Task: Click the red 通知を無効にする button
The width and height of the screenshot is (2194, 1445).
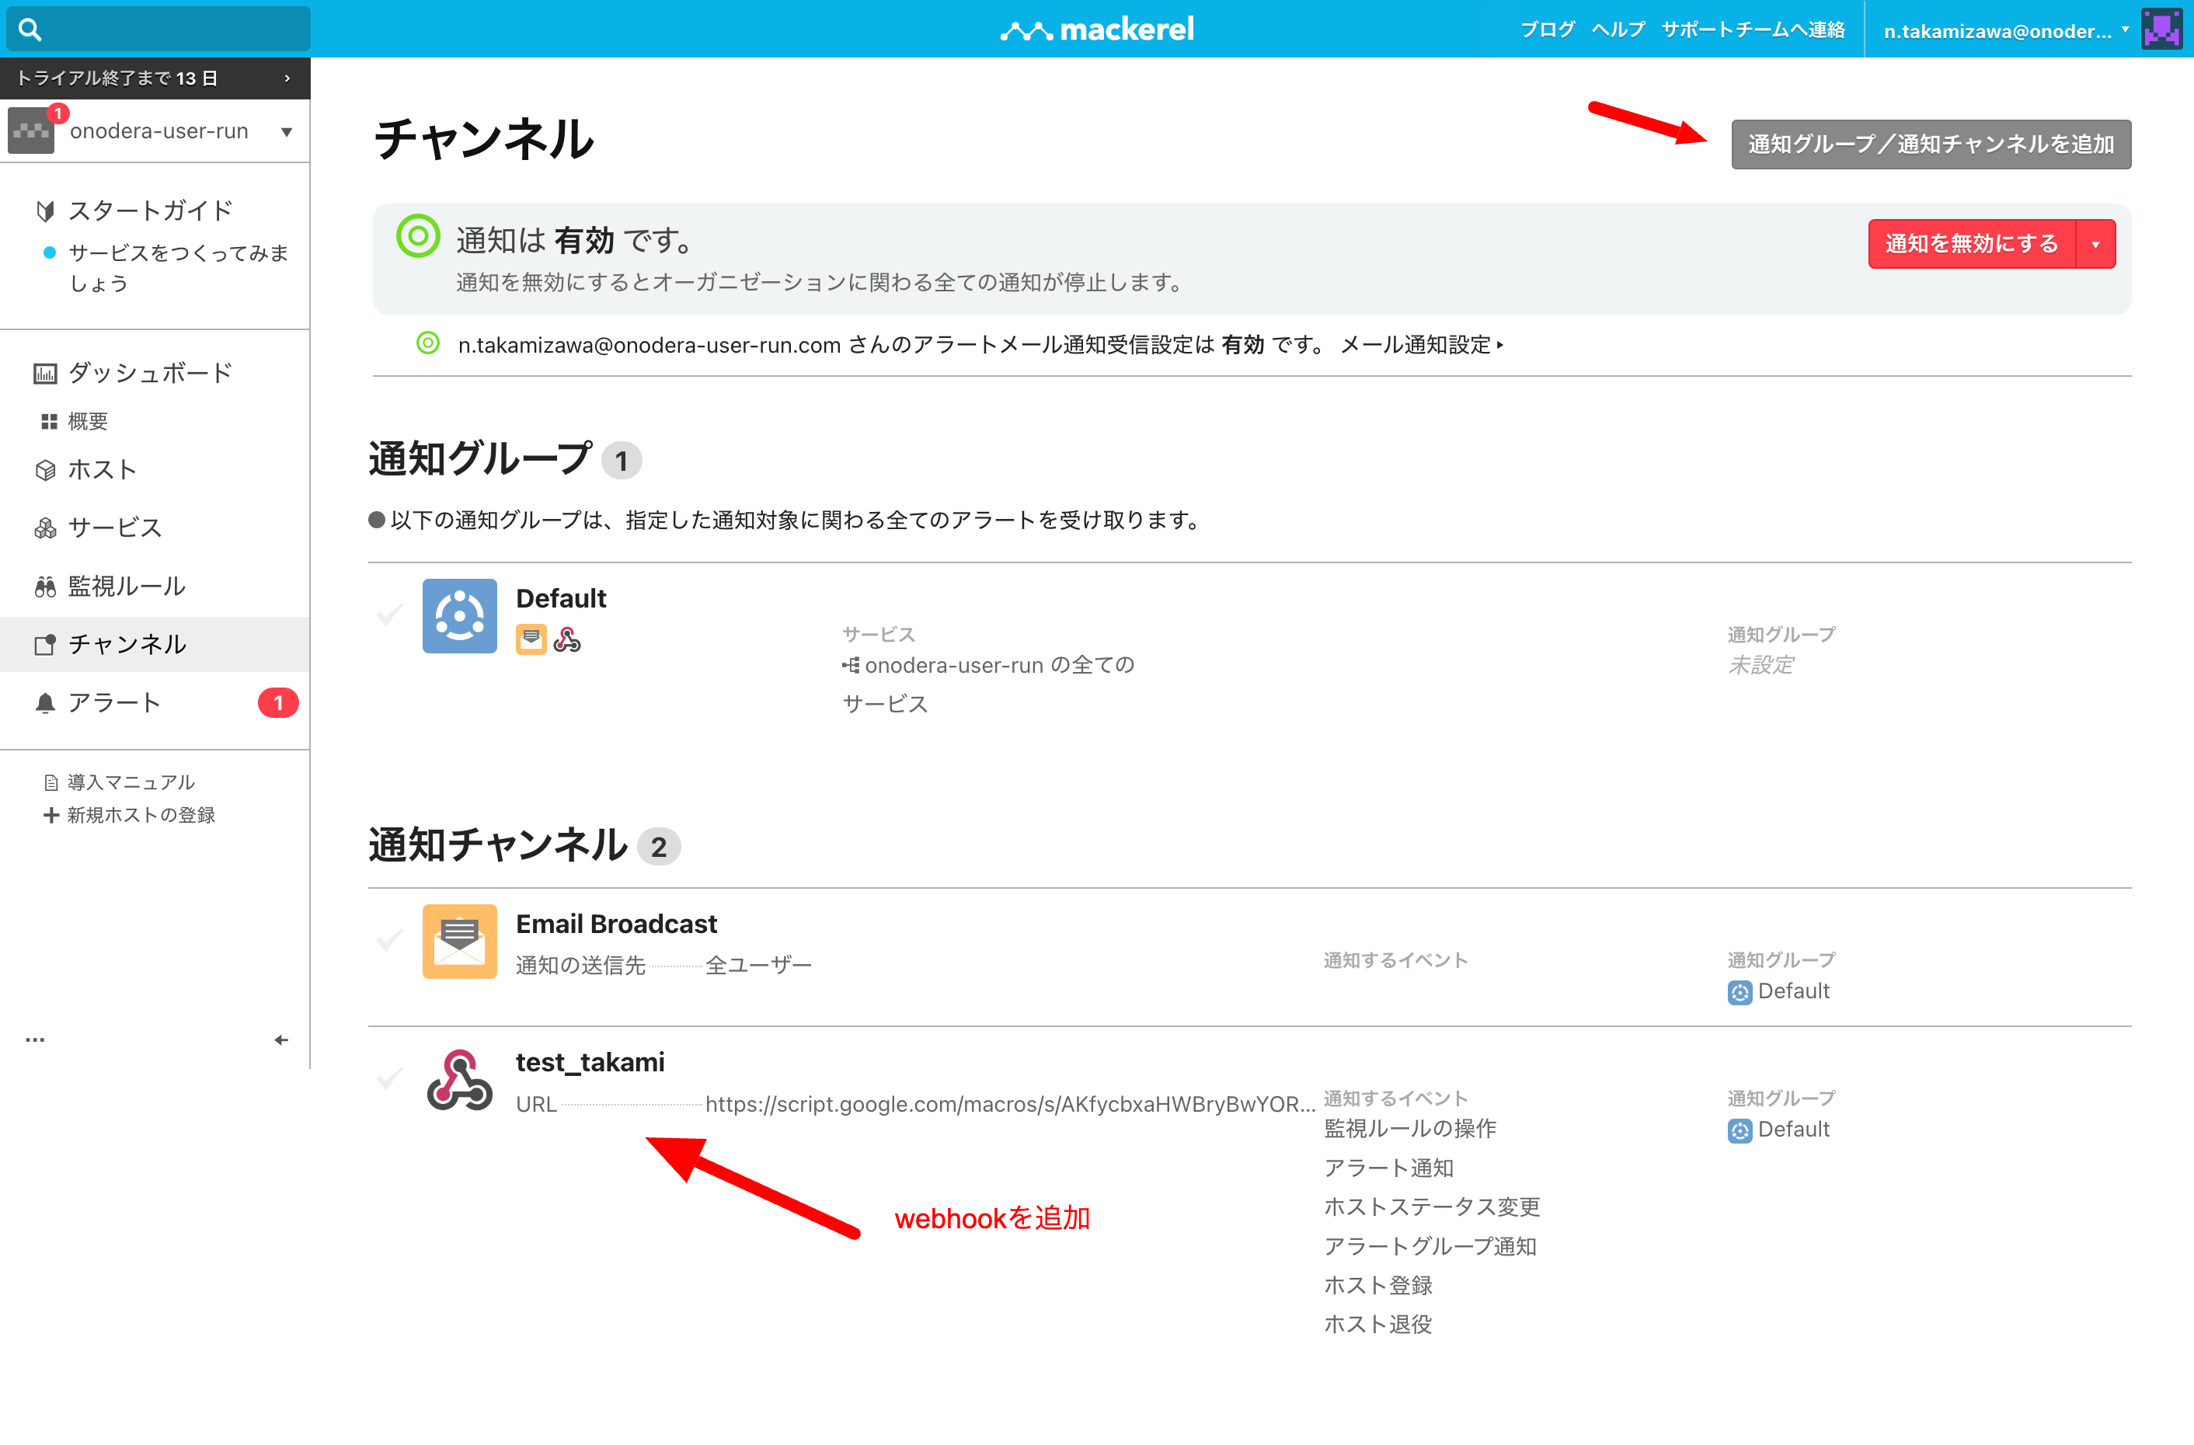Action: [x=1970, y=244]
